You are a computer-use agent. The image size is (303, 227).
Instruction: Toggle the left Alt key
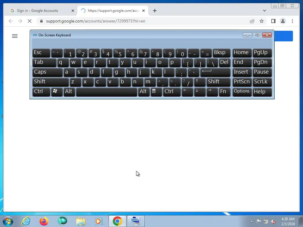click(69, 92)
